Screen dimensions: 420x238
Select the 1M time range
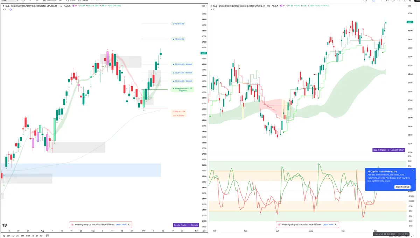point(13,236)
